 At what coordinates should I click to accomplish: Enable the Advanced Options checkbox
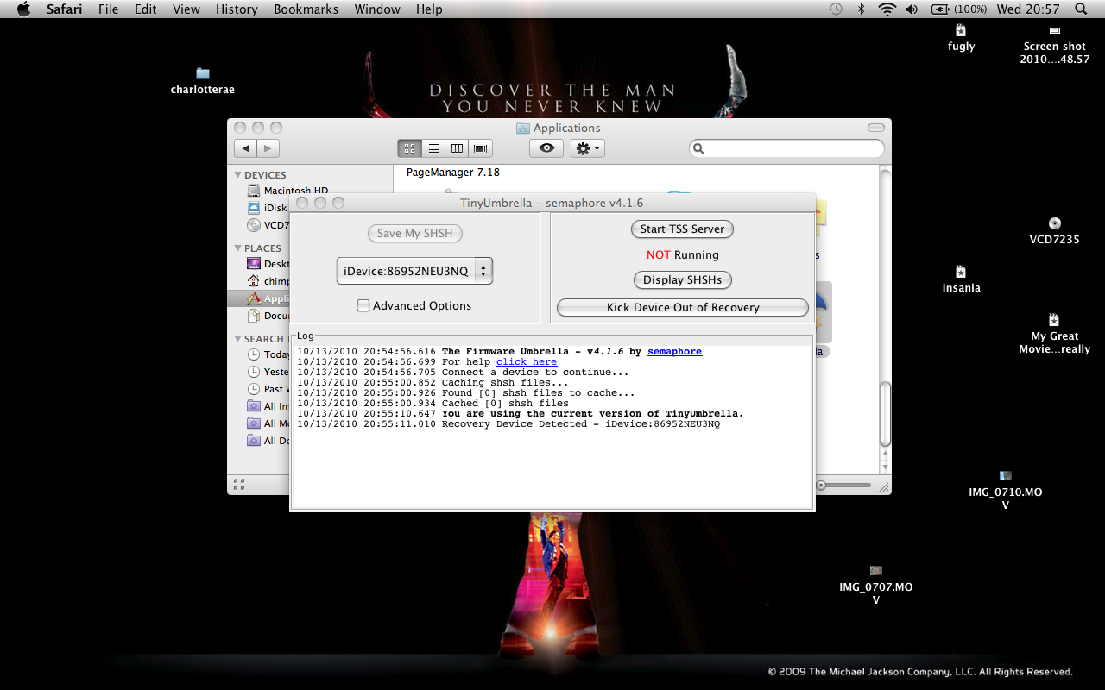tap(363, 305)
